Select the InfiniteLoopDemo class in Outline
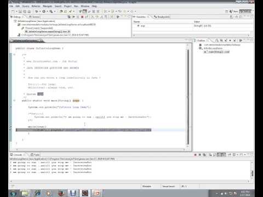Screen dimensions: 263x197 coord(211,48)
